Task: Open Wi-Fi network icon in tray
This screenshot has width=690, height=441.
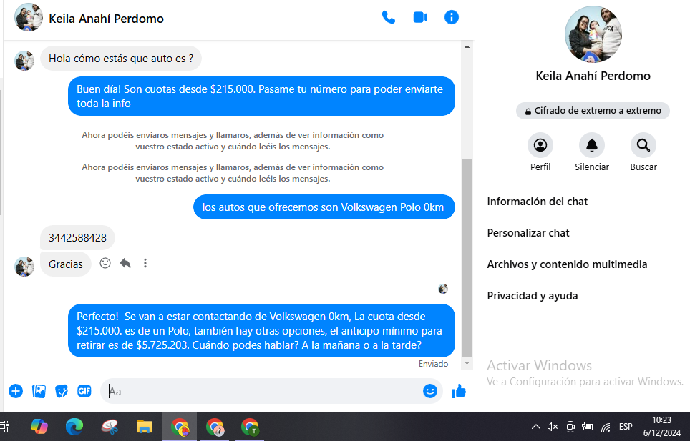Action: point(606,427)
